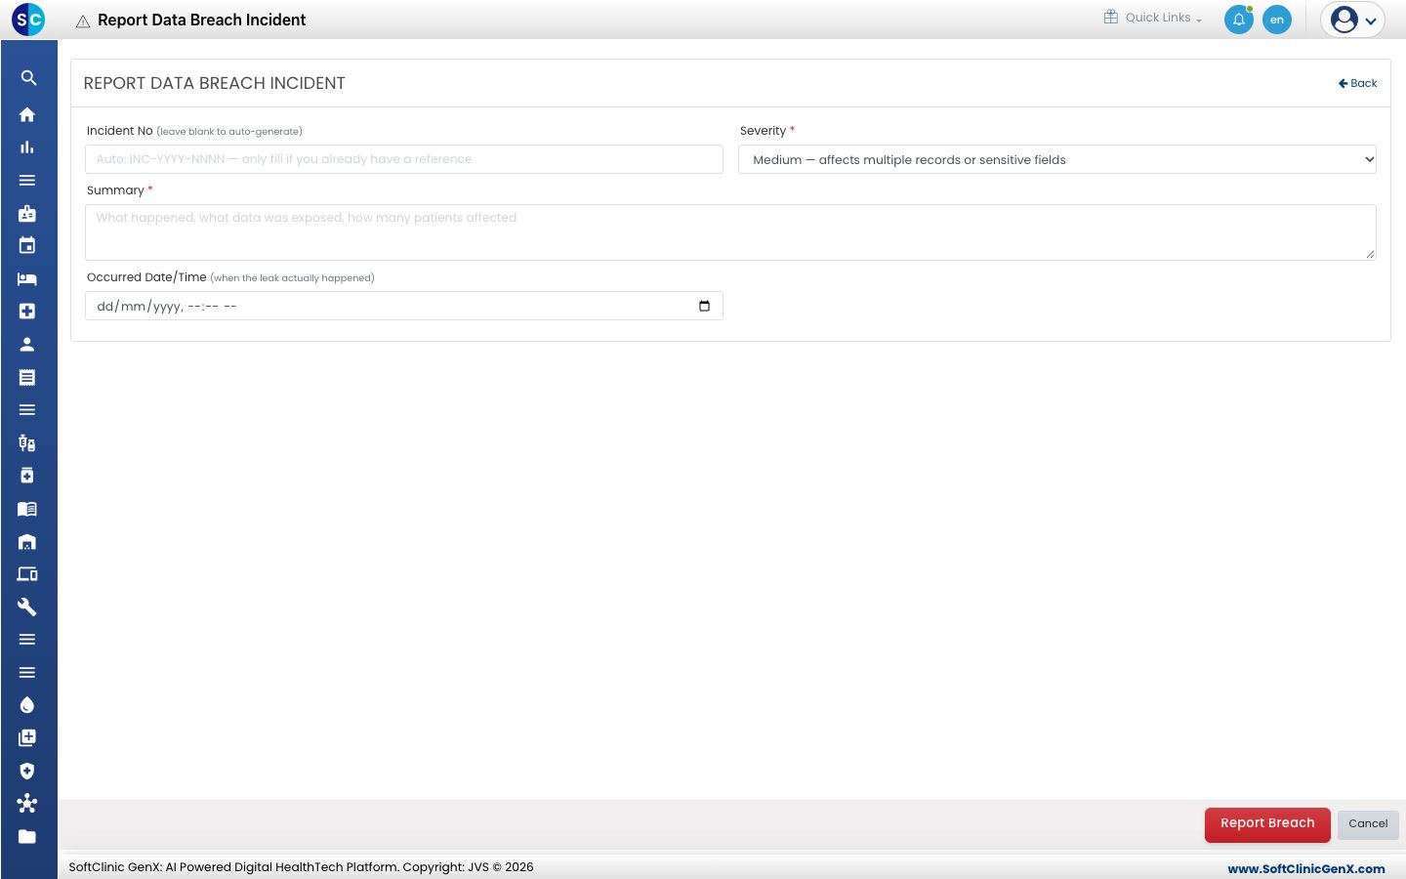1406x879 pixels.
Task: Focus the Incident No input field
Action: tap(404, 159)
